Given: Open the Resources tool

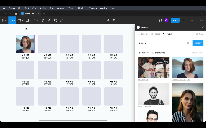Looking at the screenshot, I should click(x=49, y=20).
